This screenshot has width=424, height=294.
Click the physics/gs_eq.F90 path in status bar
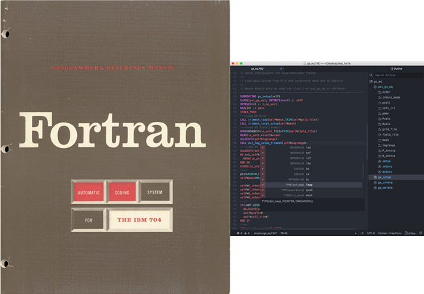tap(265, 233)
